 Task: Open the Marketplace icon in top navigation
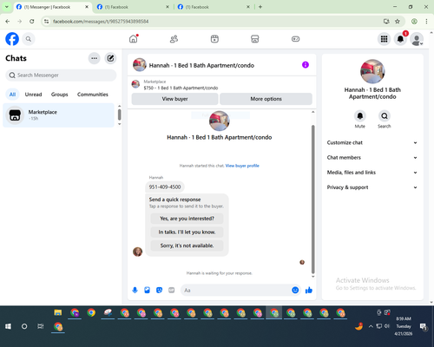click(x=255, y=39)
